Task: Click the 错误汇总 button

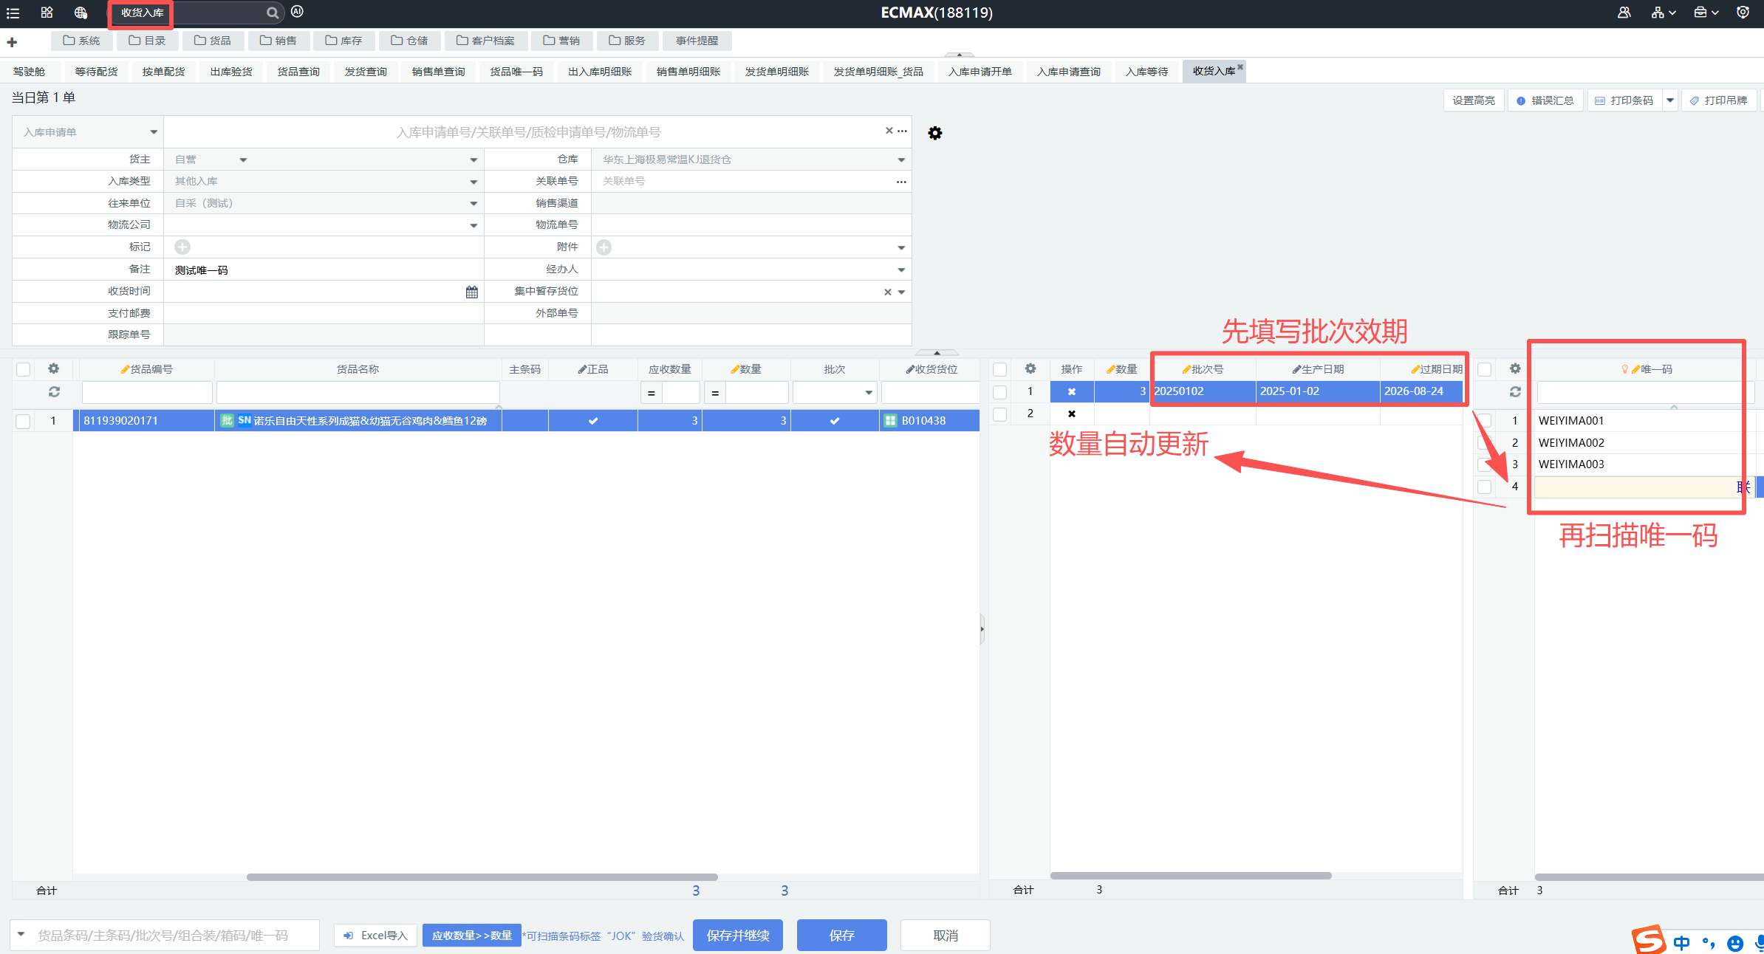Action: click(x=1545, y=100)
